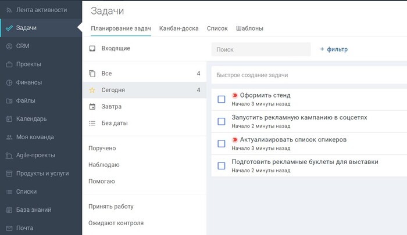
Task: Open 'Входящие' inbox in task panel
Action: tap(116, 48)
